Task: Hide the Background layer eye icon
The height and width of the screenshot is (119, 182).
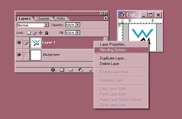Action: pyautogui.click(x=19, y=55)
